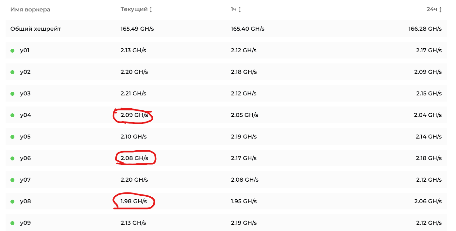This screenshot has height=231, width=456.
Task: Sort by 1ч column arrows icon
Action: click(x=240, y=9)
